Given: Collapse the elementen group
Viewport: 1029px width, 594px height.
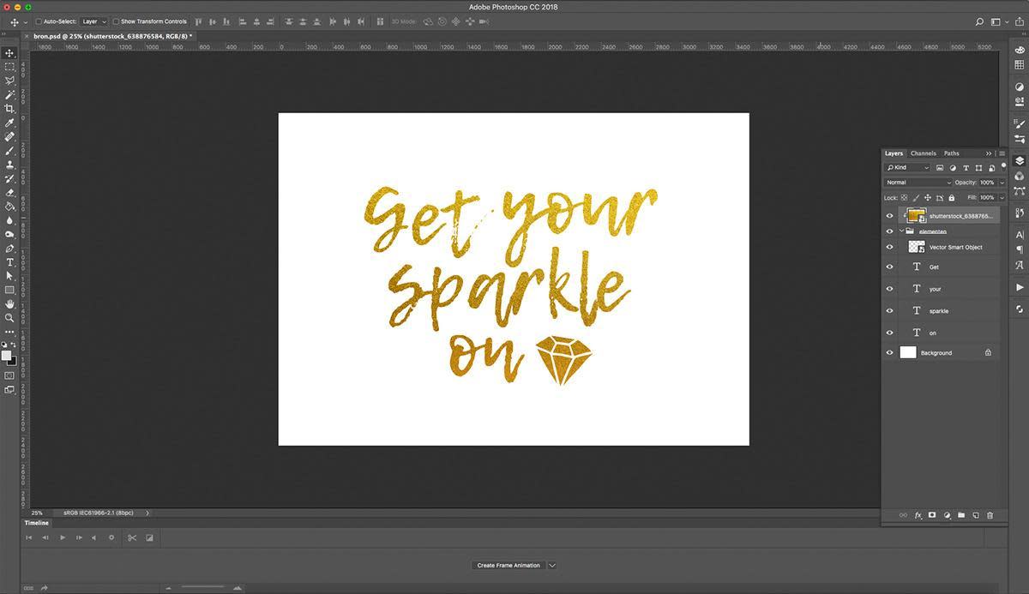Looking at the screenshot, I should 902,231.
